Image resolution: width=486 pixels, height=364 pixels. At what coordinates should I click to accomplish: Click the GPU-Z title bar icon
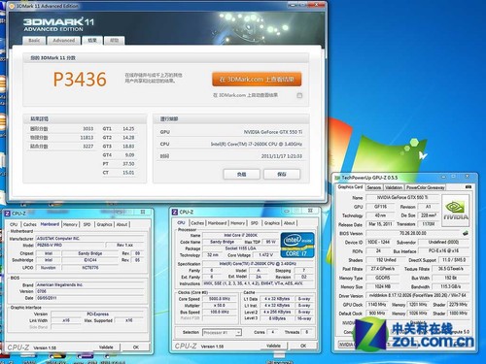[x=337, y=178]
